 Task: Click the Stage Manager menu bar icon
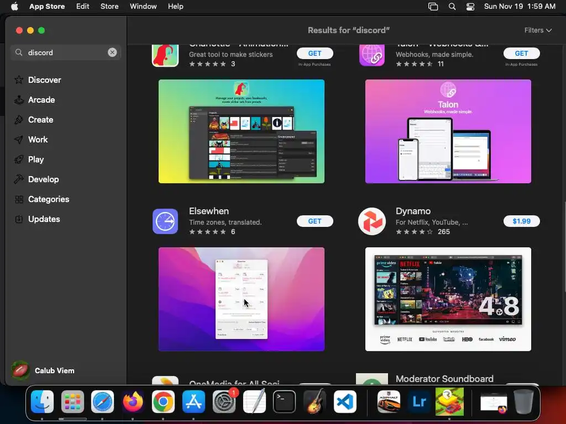click(x=433, y=7)
